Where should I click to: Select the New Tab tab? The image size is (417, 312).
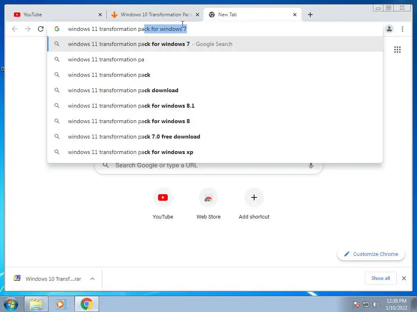[252, 15]
